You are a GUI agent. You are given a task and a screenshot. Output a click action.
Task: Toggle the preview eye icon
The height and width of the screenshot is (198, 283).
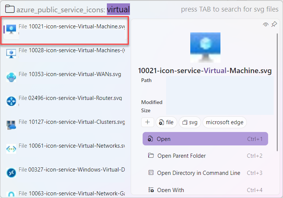coord(265,24)
